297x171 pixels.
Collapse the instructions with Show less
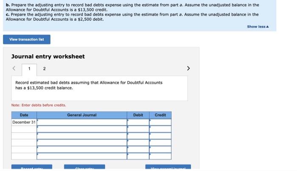258,27
